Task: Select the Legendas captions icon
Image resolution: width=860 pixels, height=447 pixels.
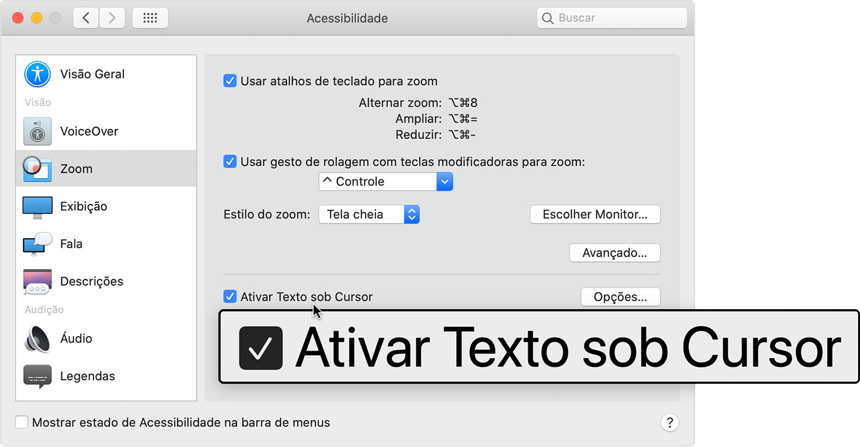Action: point(36,375)
